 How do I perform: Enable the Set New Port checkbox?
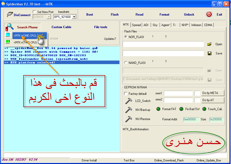(x=34, y=12)
